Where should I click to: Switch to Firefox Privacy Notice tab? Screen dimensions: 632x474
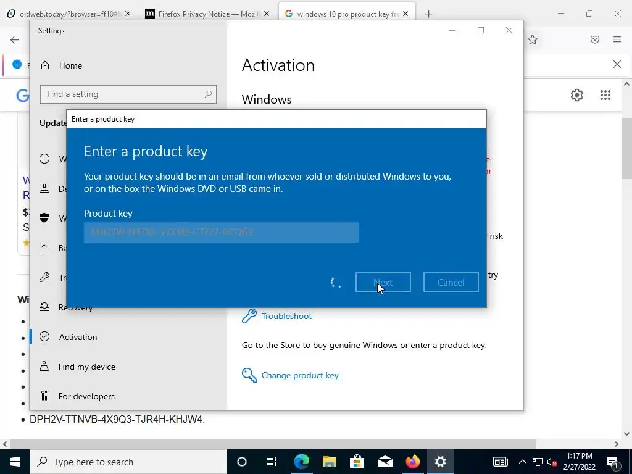(207, 14)
